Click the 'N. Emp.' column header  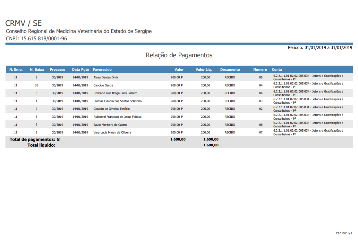pos(16,69)
